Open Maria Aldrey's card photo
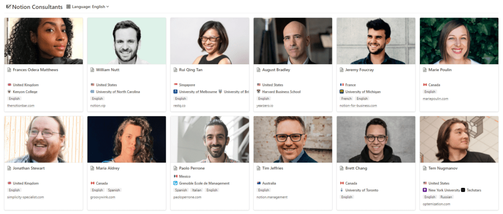The width and height of the screenshot is (503, 214). (x=126, y=140)
